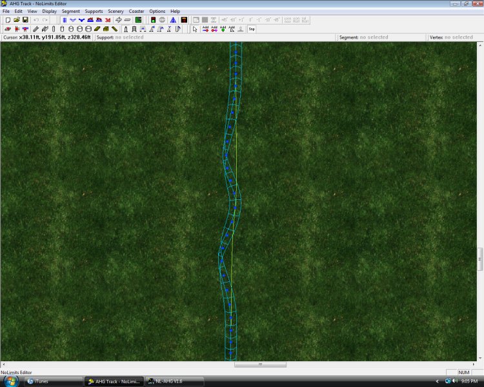
Task: Select the thinnest tube support icon
Action: [x=54, y=29]
